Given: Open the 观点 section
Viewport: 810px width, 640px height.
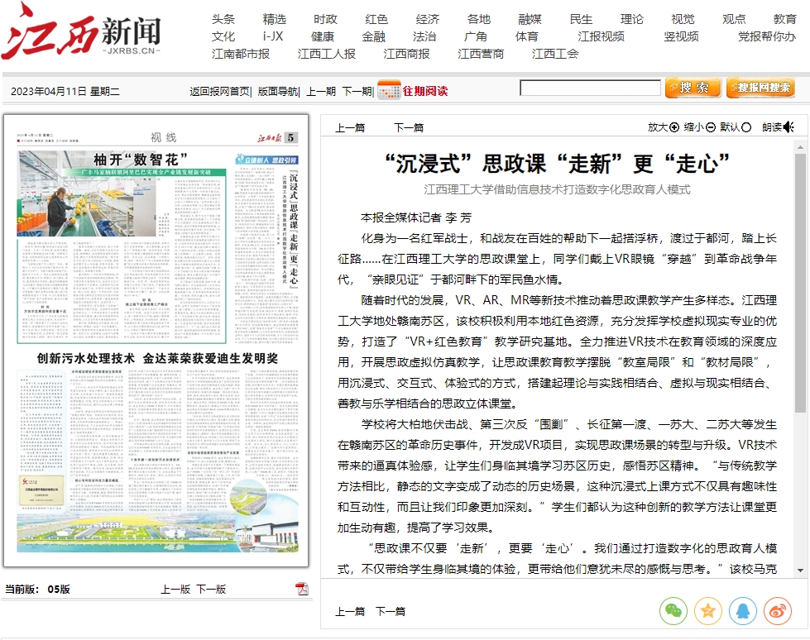Looking at the screenshot, I should pos(734,19).
